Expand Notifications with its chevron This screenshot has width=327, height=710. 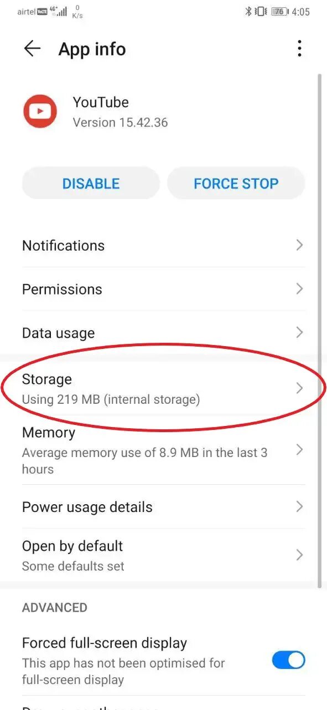299,245
